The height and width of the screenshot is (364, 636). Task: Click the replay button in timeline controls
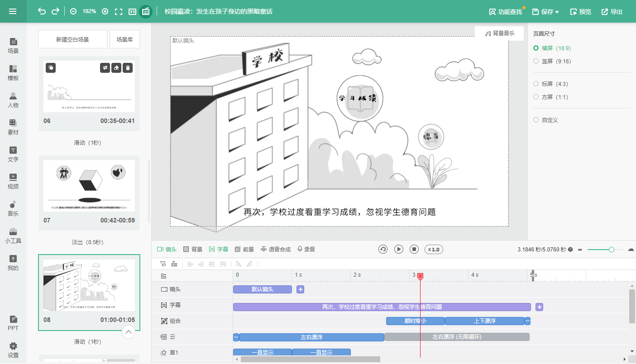383,249
